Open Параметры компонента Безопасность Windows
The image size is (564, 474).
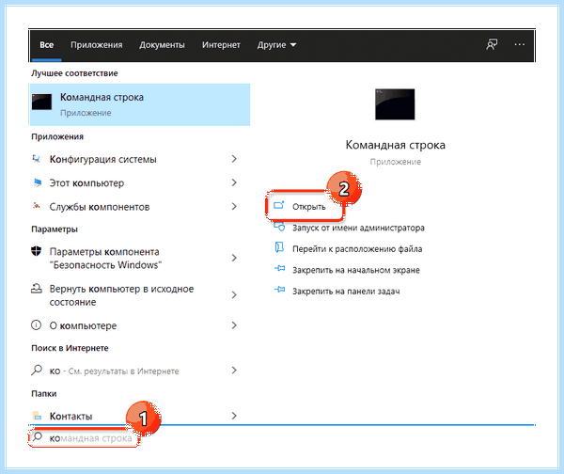coord(105,258)
